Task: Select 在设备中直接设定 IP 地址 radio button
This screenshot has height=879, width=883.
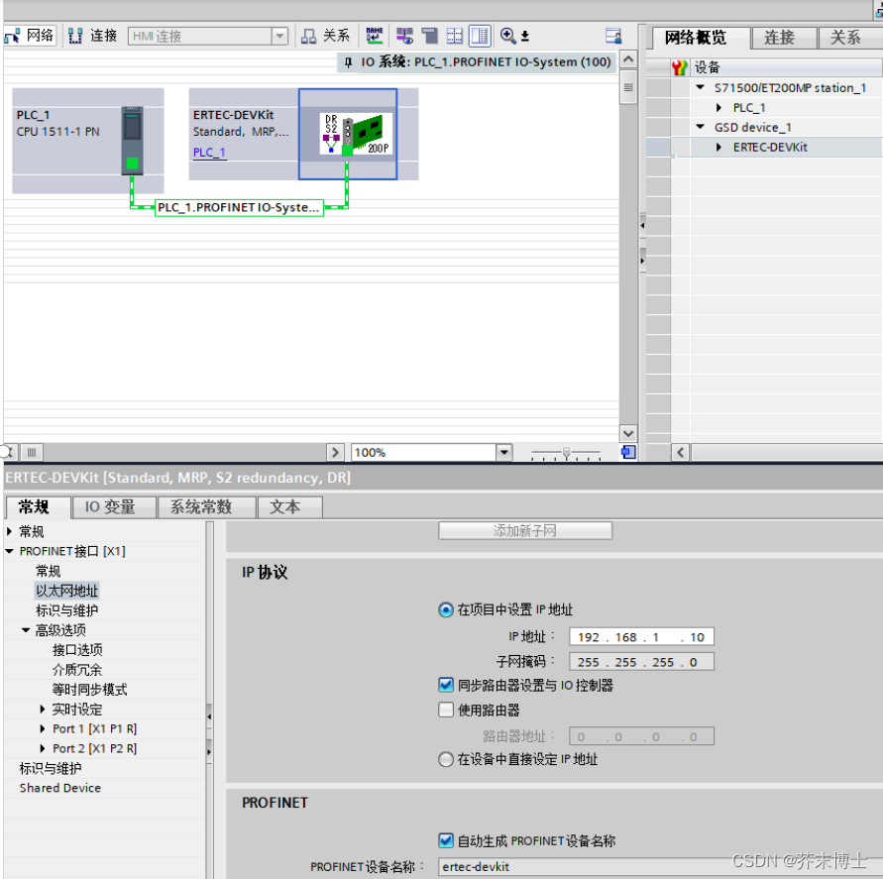Action: (445, 760)
